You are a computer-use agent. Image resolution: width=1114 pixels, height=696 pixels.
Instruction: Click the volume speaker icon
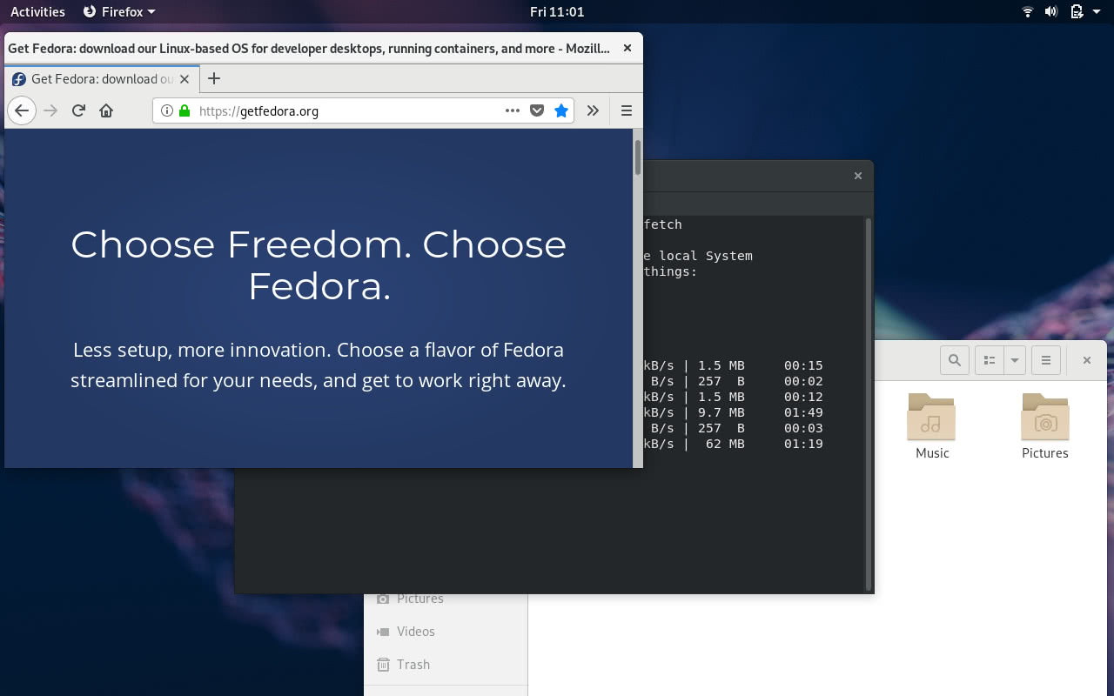click(1051, 11)
